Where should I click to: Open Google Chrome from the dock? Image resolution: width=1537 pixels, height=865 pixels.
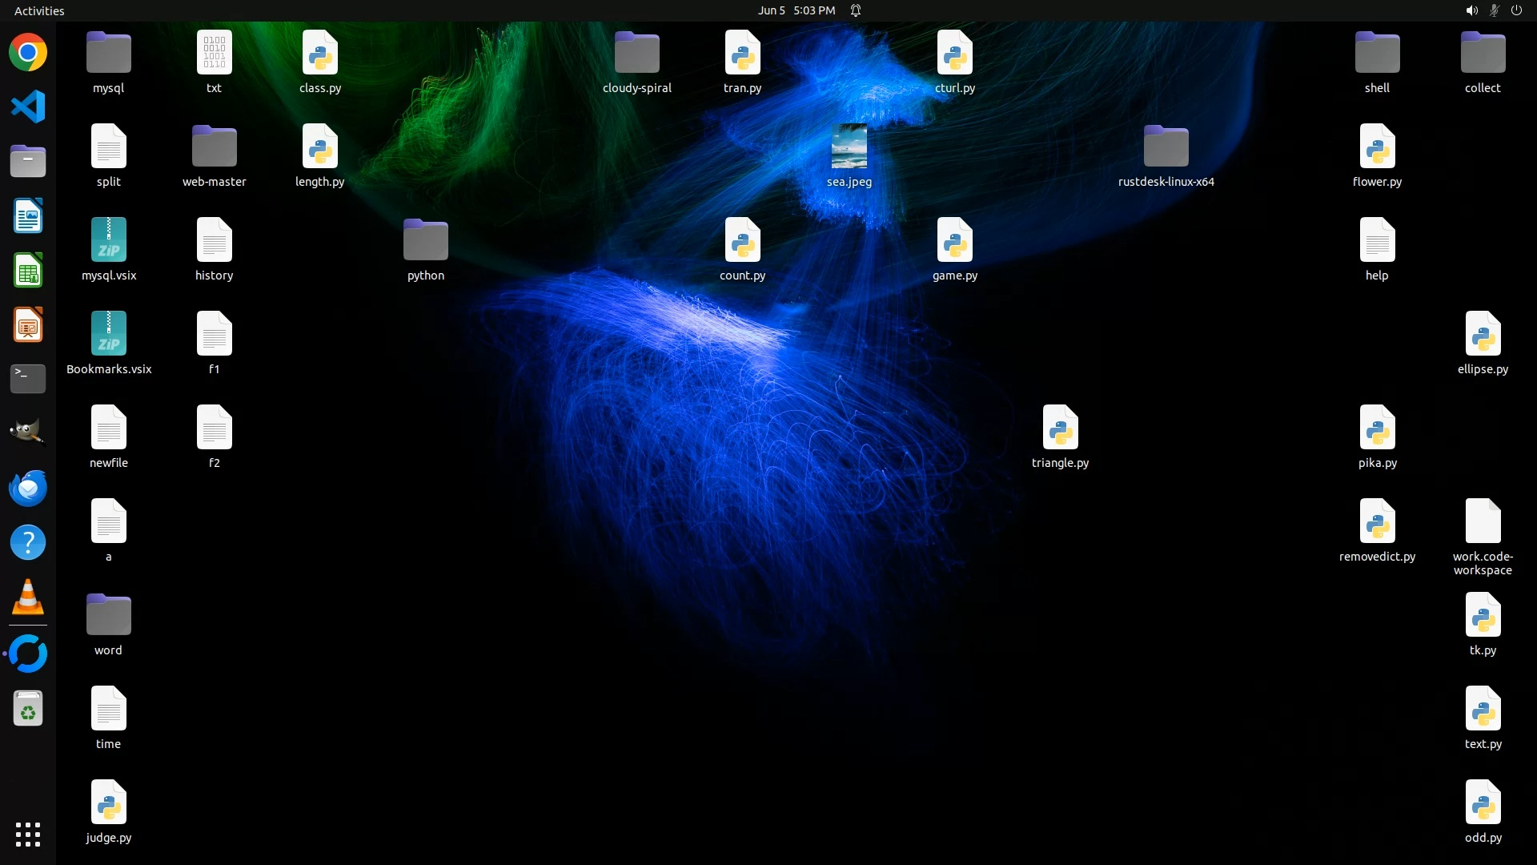(x=28, y=53)
